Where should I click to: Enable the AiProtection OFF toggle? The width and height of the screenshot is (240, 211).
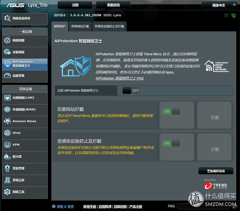point(131,90)
